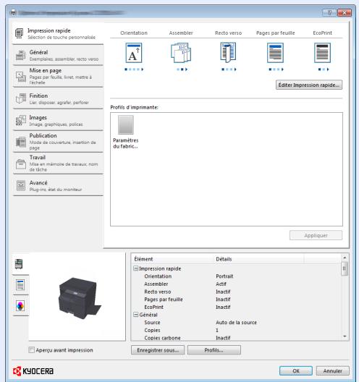
Task: Click the Auto de la source value
Action: [x=236, y=323]
